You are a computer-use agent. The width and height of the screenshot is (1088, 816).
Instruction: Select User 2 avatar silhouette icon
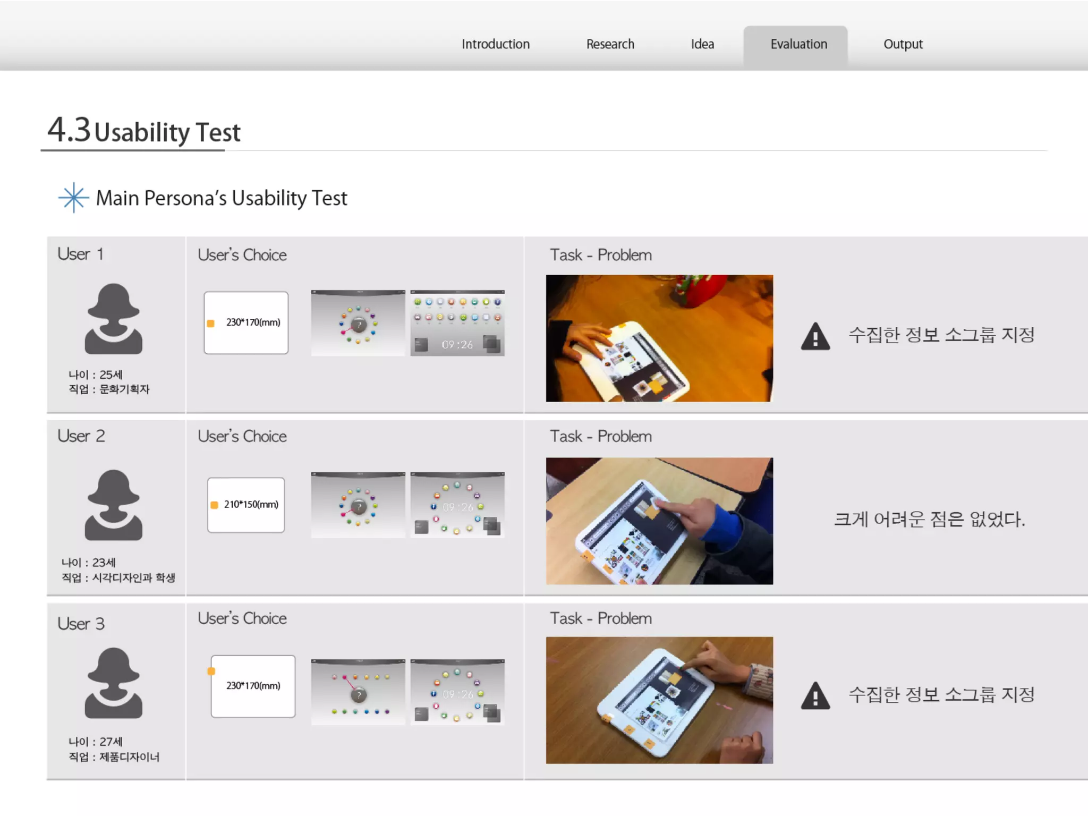113,505
